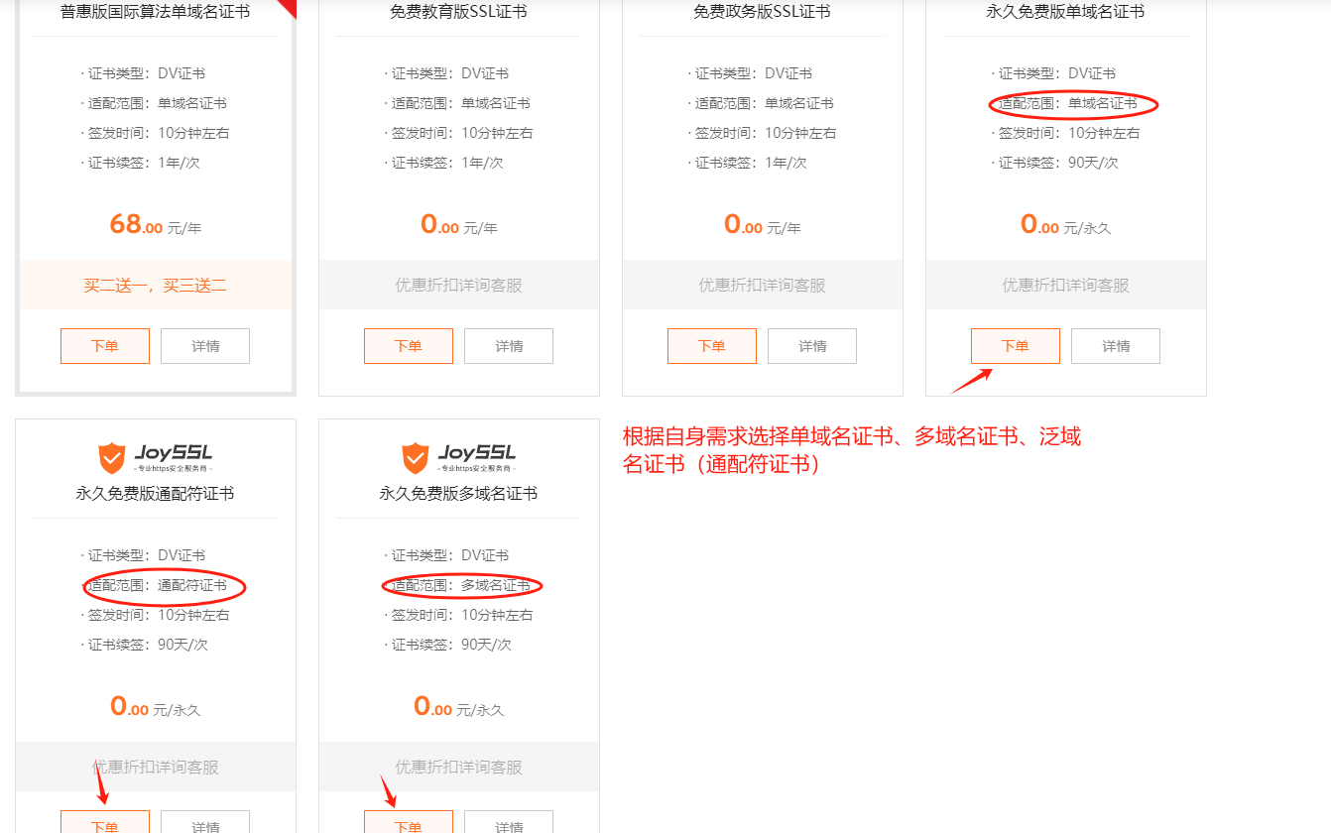Image resolution: width=1331 pixels, height=833 pixels.
Task: Click 下单 under 永久免费版通配符证书
Action: coord(105,822)
